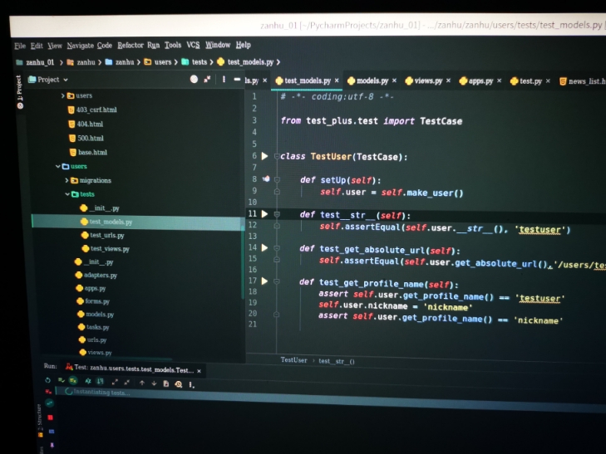Open the Tools menu
The height and width of the screenshot is (454, 606).
coord(173,45)
